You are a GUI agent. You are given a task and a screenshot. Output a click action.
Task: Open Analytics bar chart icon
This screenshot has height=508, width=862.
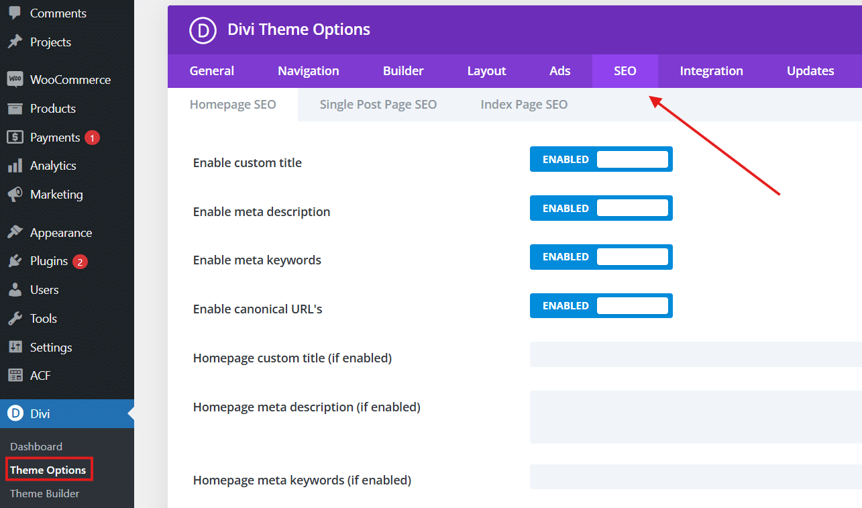[x=16, y=165]
